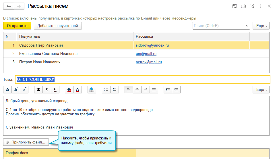Increase the font size
The height and width of the screenshot is (159, 275).
(16, 90)
